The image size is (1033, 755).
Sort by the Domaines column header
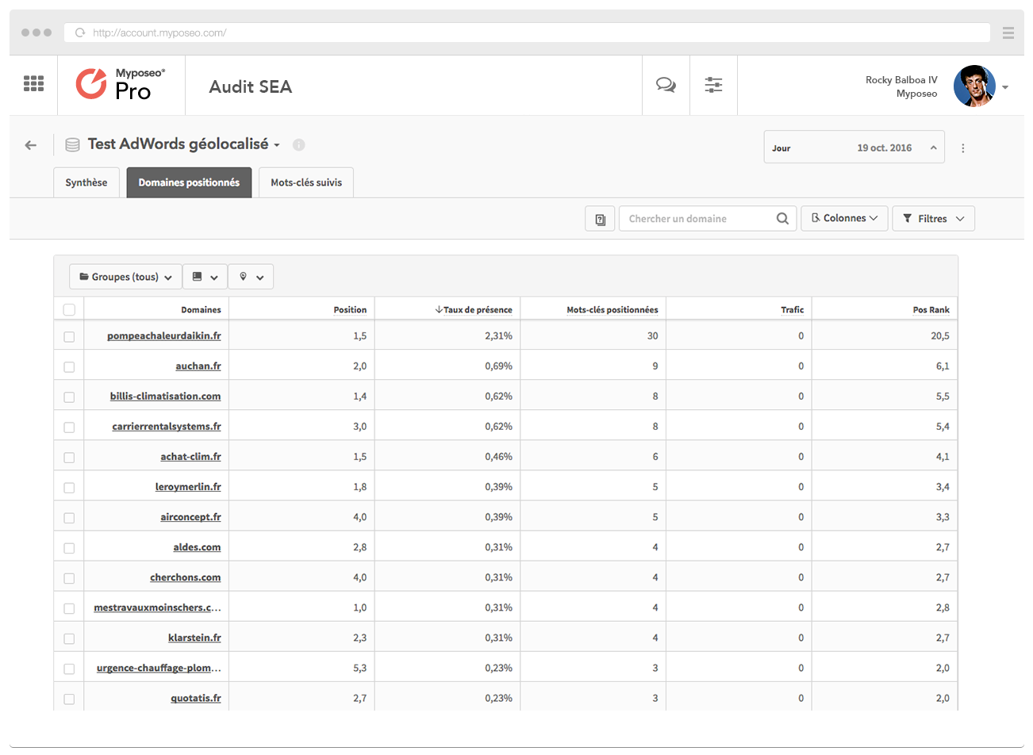(201, 310)
